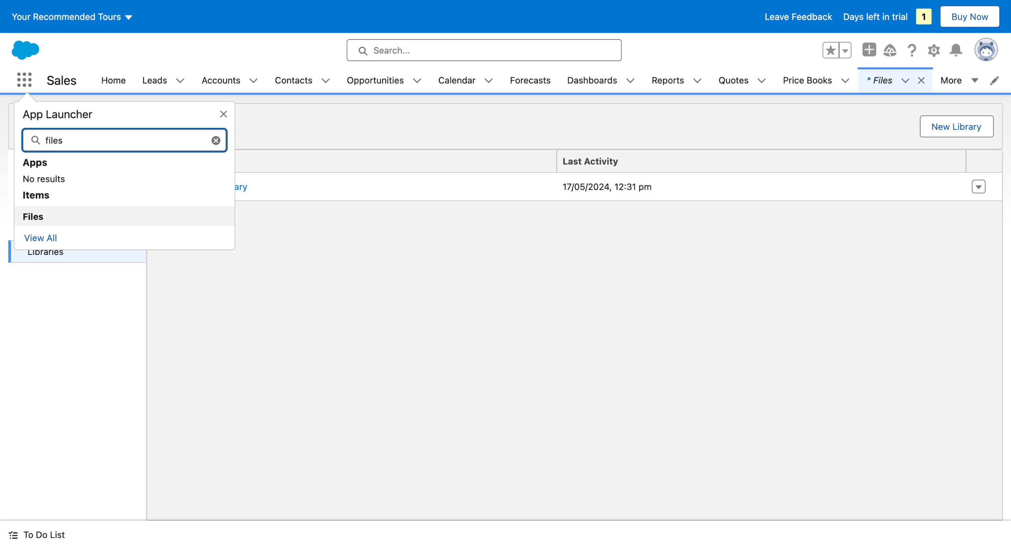
Task: Expand the Calendar tab chevron
Action: pos(489,80)
